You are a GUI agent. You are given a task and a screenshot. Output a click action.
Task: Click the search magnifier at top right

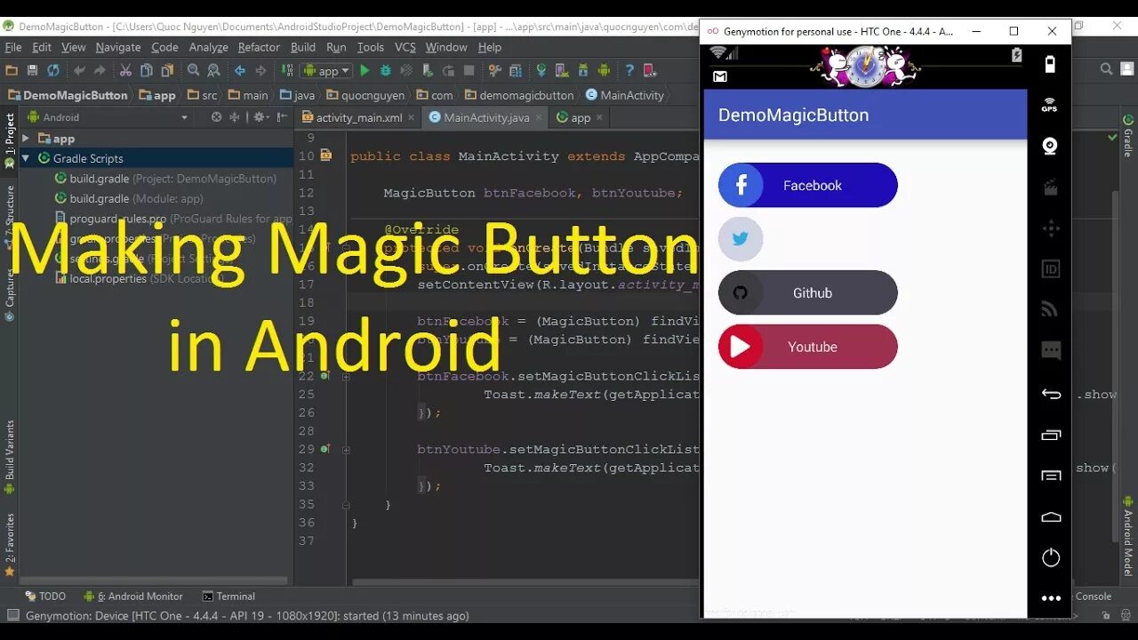pos(1107,69)
